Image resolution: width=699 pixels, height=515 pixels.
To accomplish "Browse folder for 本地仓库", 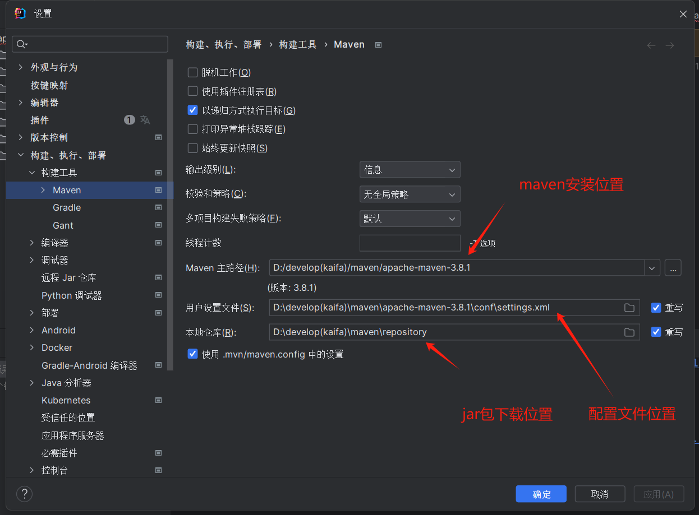I will coord(629,332).
